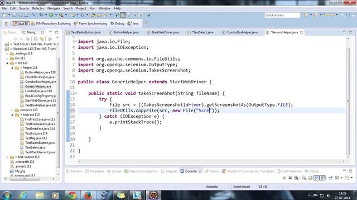Open the Run button dropdown arrow

56,15
